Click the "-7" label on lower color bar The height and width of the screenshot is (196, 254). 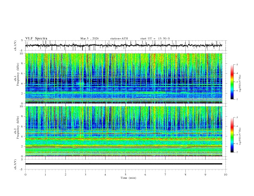point(236,152)
